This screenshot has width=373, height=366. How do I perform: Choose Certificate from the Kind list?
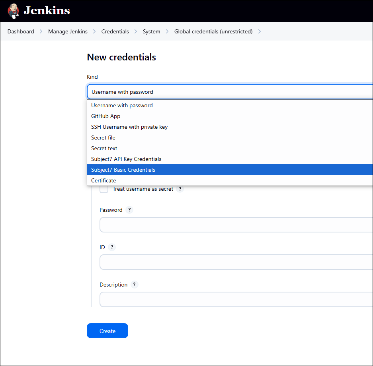104,180
